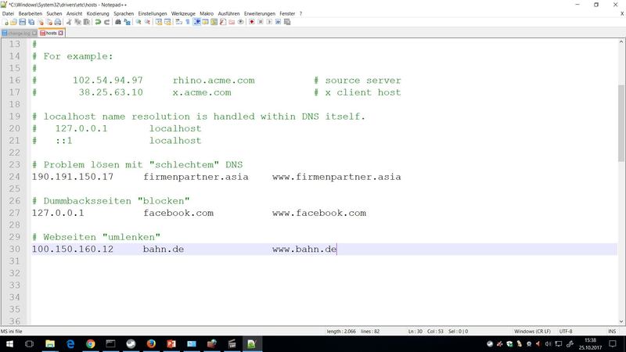Open the Ansicht menu

click(x=74, y=13)
